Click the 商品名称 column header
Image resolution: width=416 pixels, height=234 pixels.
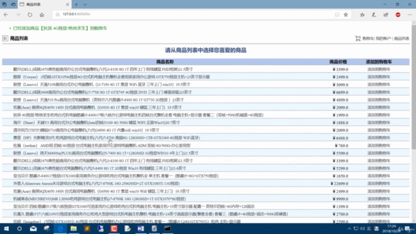[x=164, y=62]
